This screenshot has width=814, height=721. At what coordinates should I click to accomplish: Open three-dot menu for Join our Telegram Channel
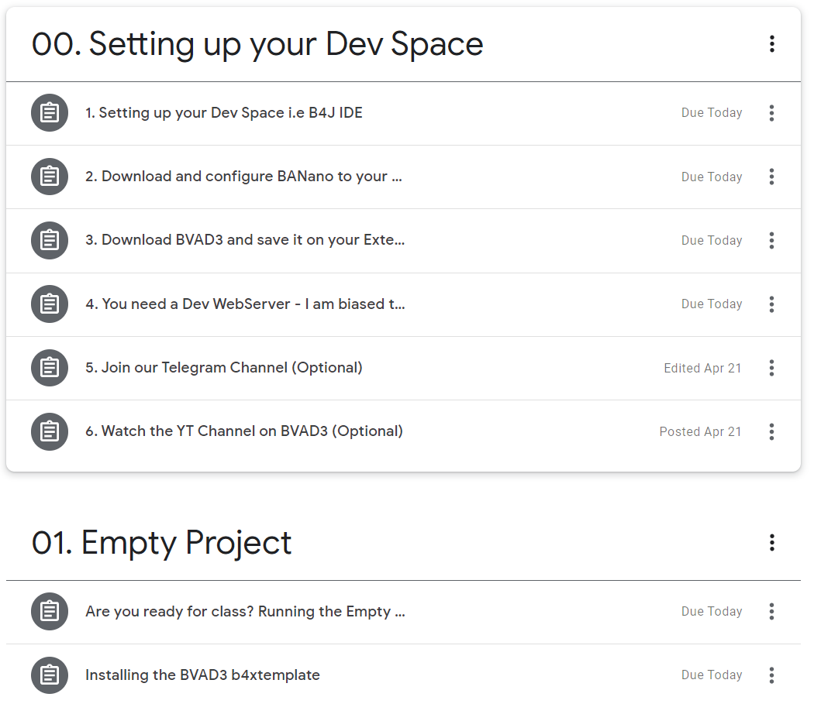771,368
